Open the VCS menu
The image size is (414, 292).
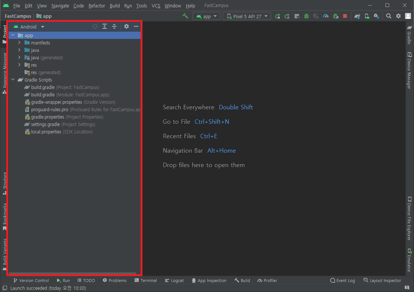click(156, 6)
